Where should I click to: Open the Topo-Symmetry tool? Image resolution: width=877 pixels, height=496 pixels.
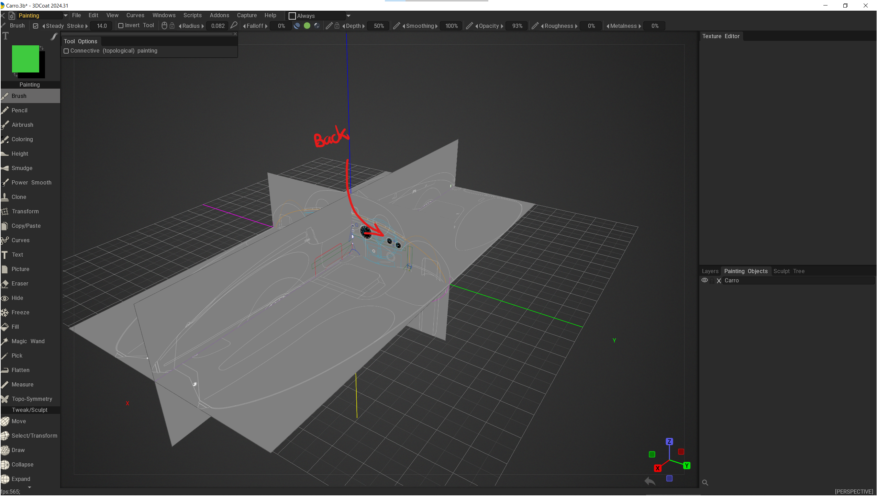tap(32, 399)
